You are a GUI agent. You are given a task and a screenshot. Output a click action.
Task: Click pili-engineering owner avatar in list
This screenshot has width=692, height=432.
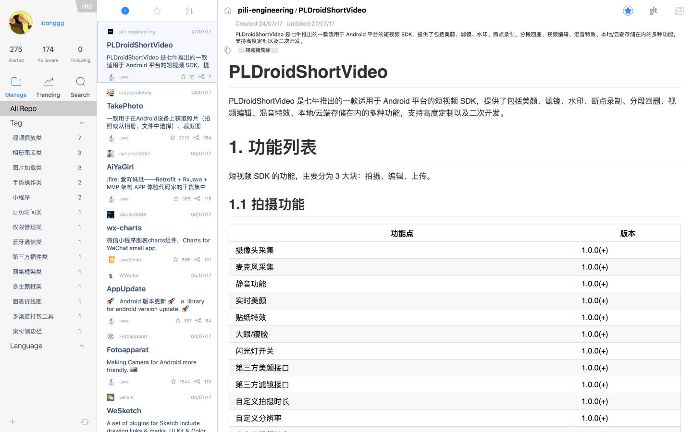[x=111, y=32]
